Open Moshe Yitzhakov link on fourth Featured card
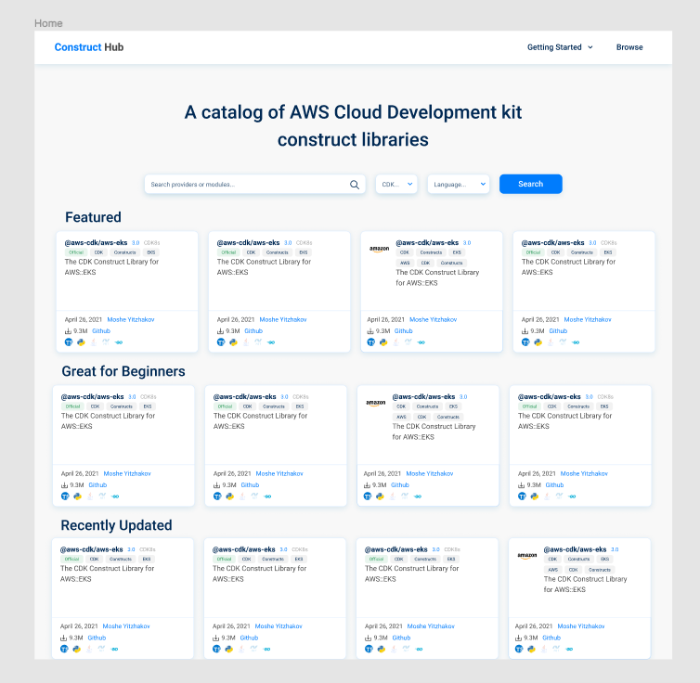 [x=588, y=319]
